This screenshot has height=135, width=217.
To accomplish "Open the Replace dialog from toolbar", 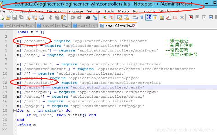I will click(95, 17).
